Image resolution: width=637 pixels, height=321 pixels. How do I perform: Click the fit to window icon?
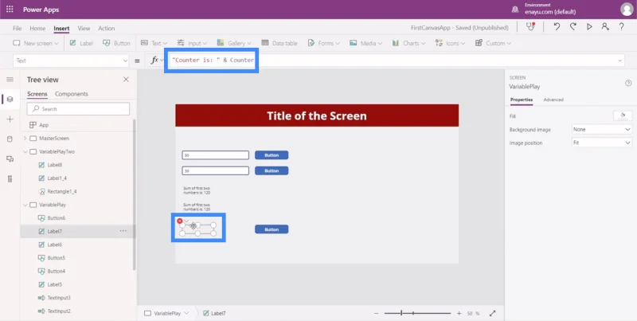492,313
